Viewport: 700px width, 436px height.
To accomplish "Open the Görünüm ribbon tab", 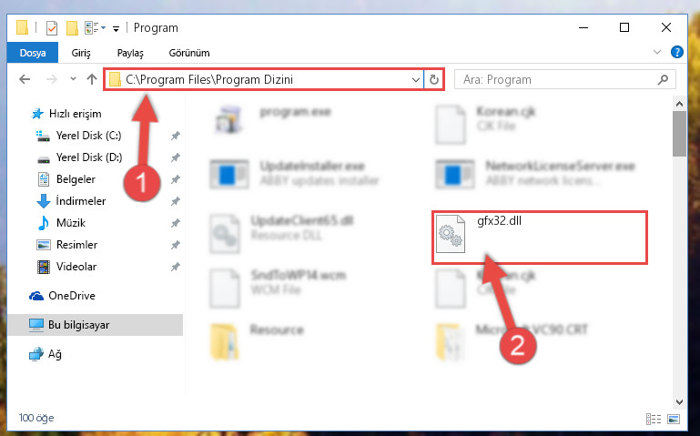I will pyautogui.click(x=189, y=53).
